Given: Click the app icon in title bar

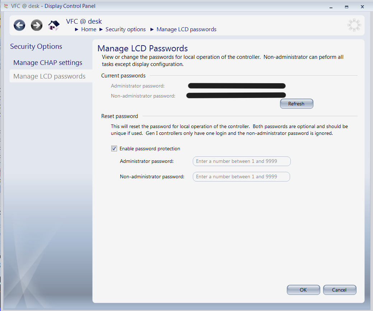Looking at the screenshot, I should pos(5,6).
